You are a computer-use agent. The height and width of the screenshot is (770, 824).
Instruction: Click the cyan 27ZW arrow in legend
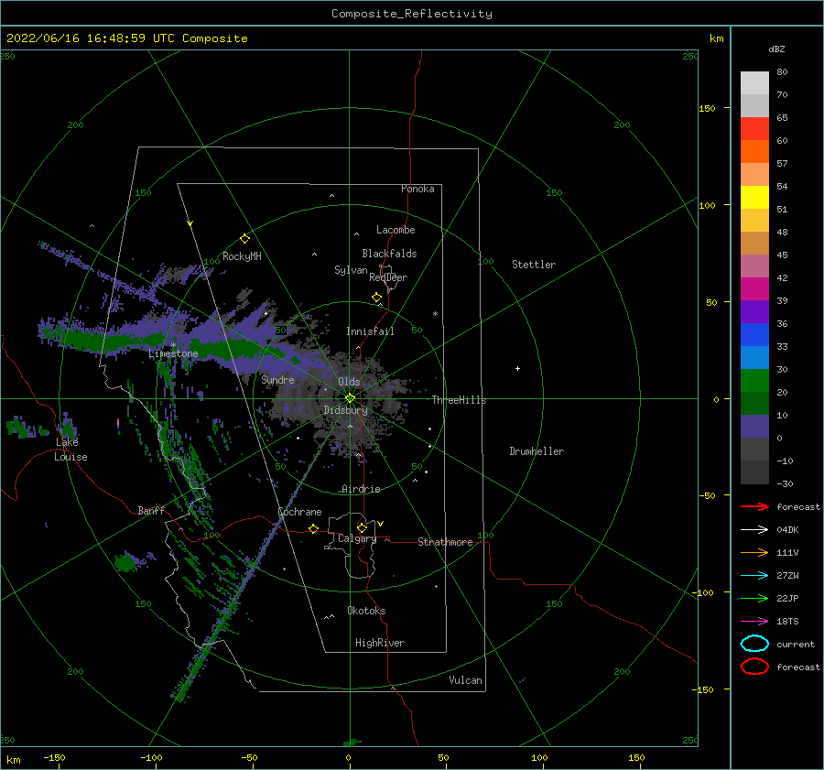[754, 576]
